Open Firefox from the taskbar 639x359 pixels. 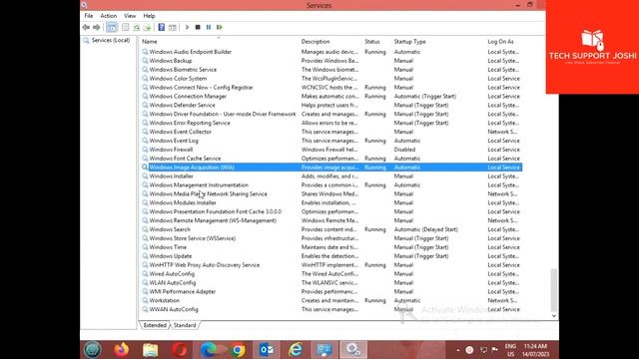pos(122,350)
